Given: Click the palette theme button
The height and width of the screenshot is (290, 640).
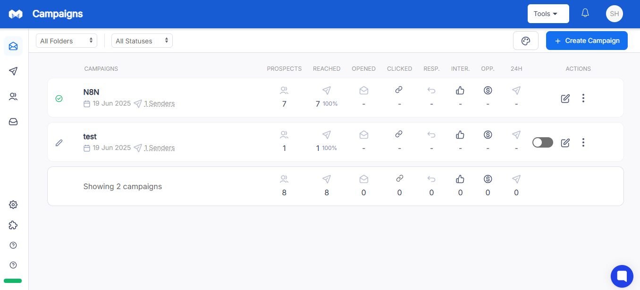Looking at the screenshot, I should 526,41.
